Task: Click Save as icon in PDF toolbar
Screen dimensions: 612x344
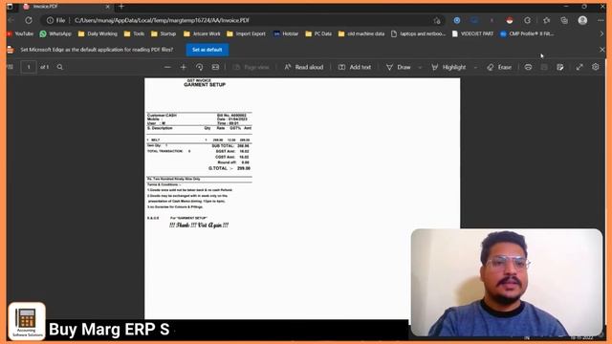Action: pyautogui.click(x=560, y=67)
